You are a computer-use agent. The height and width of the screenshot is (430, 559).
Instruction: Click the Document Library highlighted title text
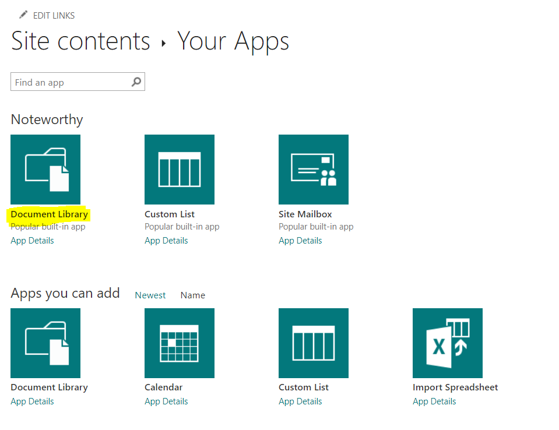pos(49,214)
